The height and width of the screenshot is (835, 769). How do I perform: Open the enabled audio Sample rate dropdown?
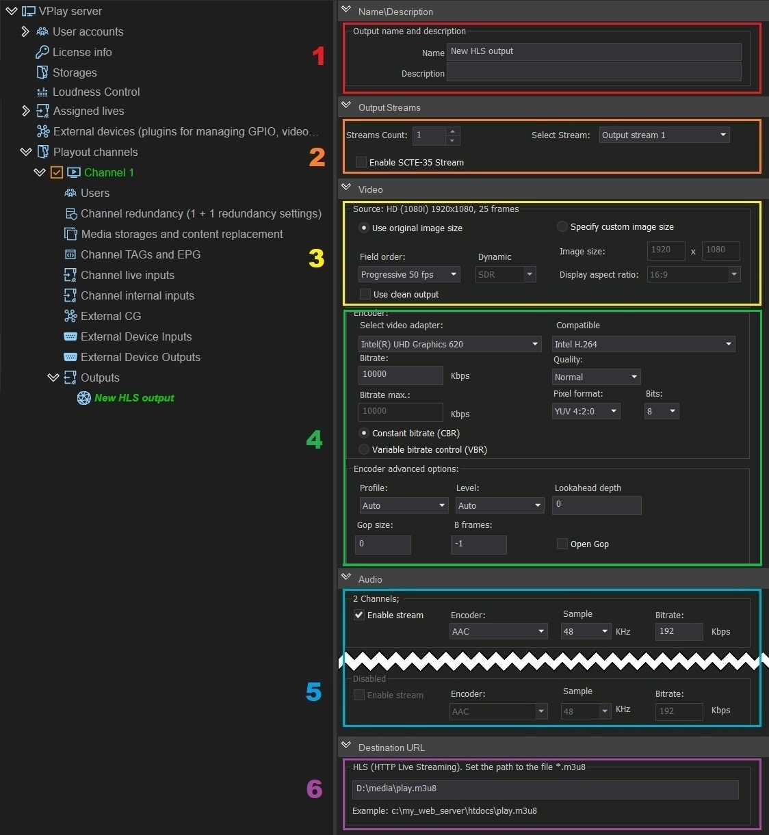pos(586,631)
